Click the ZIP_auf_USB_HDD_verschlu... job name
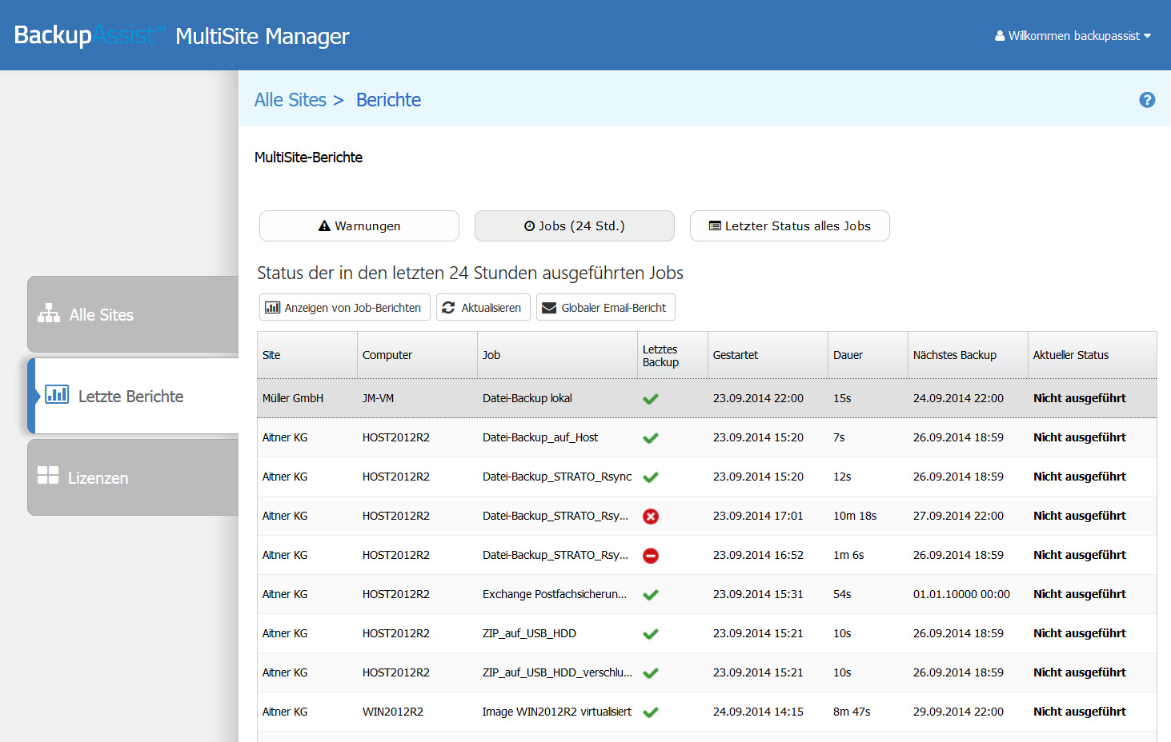 coord(557,672)
